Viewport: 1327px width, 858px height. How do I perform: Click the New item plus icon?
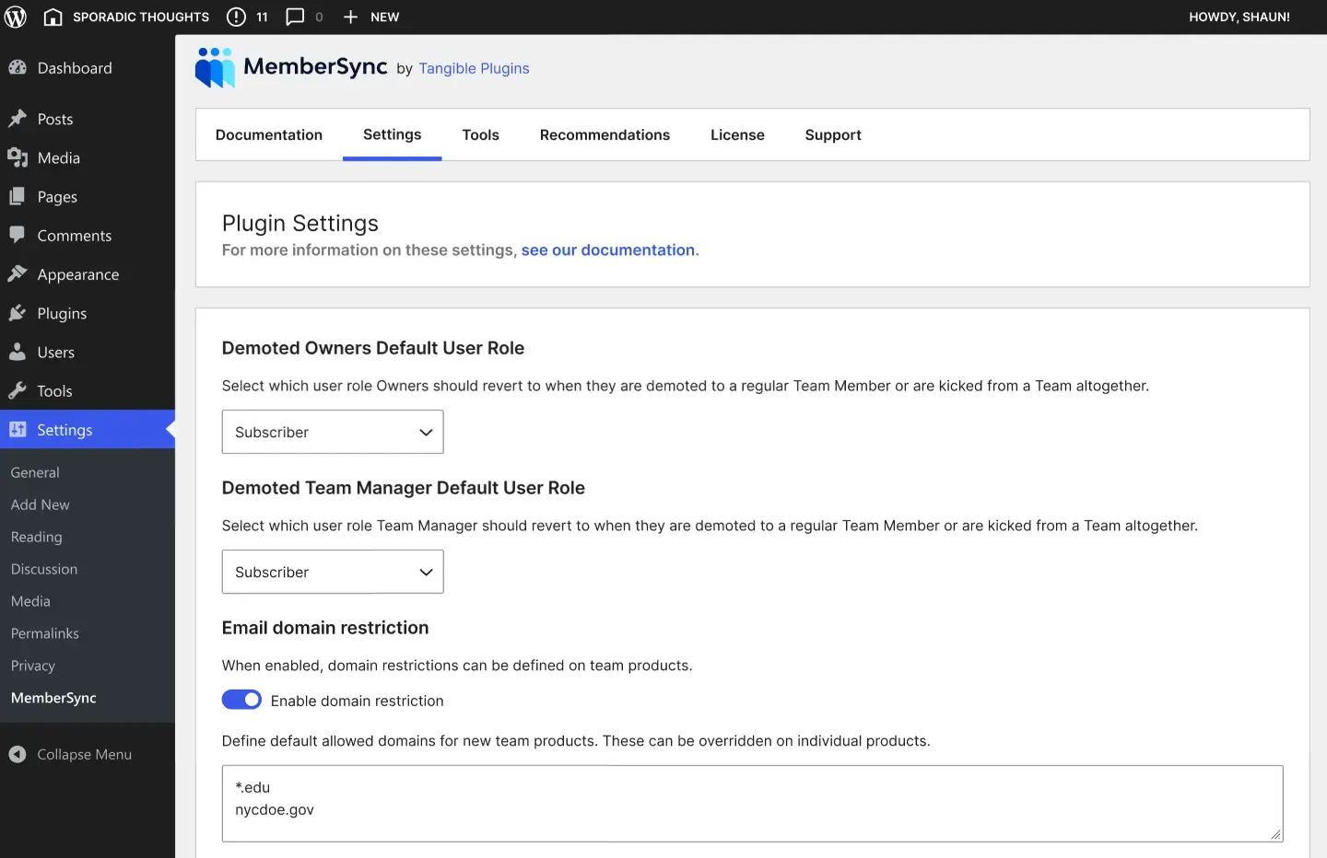[x=350, y=17]
